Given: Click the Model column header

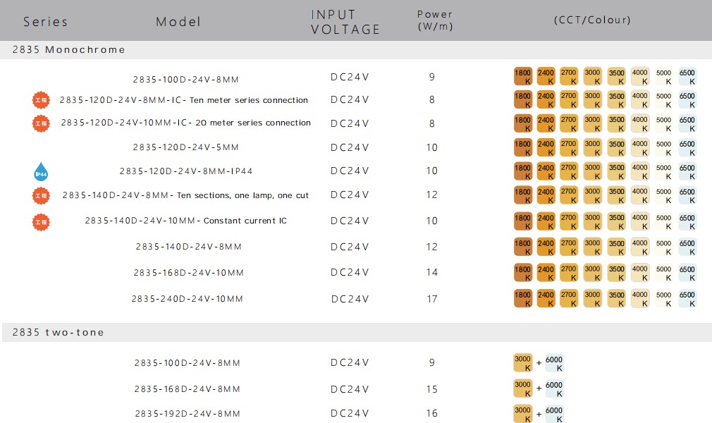Looking at the screenshot, I should (178, 22).
